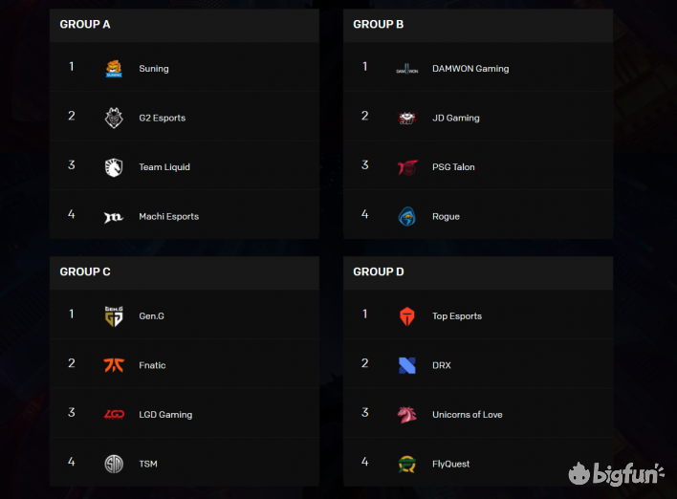Click the JD Gaming logo
Viewport: 677px width, 499px height.
(407, 118)
